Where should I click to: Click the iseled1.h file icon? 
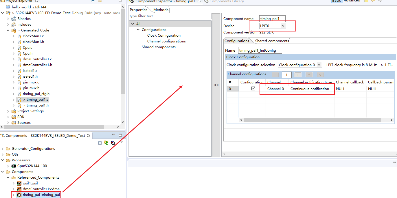point(19,76)
